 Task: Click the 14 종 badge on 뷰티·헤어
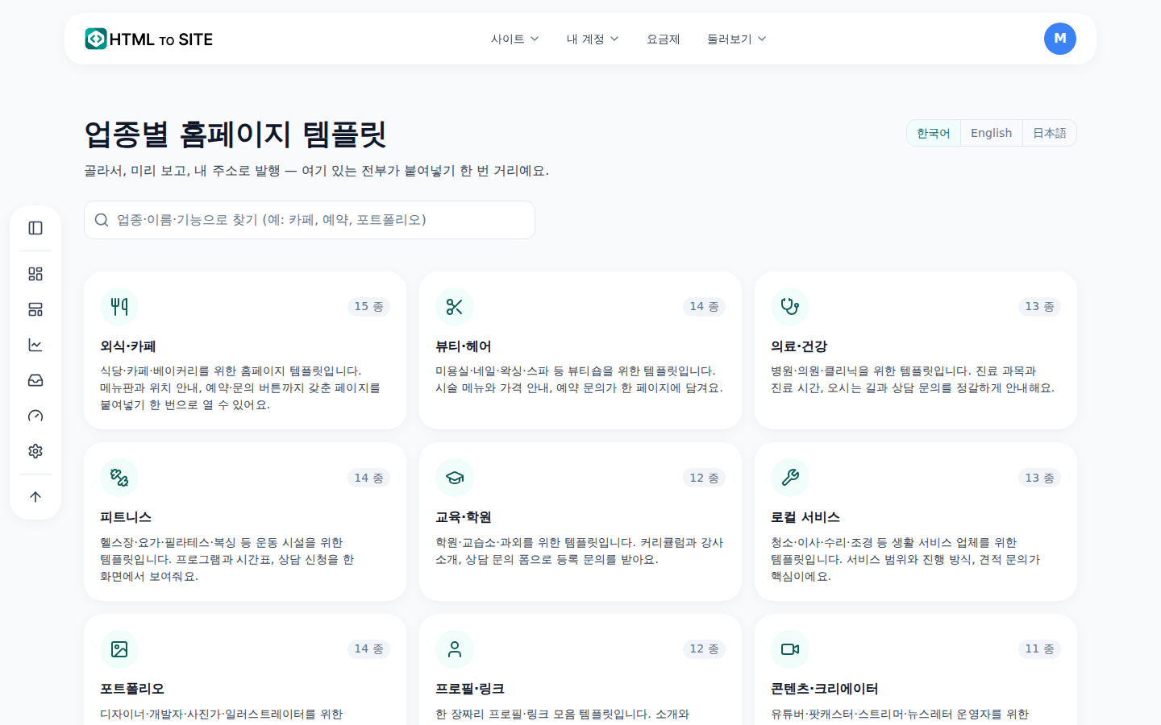click(x=705, y=307)
